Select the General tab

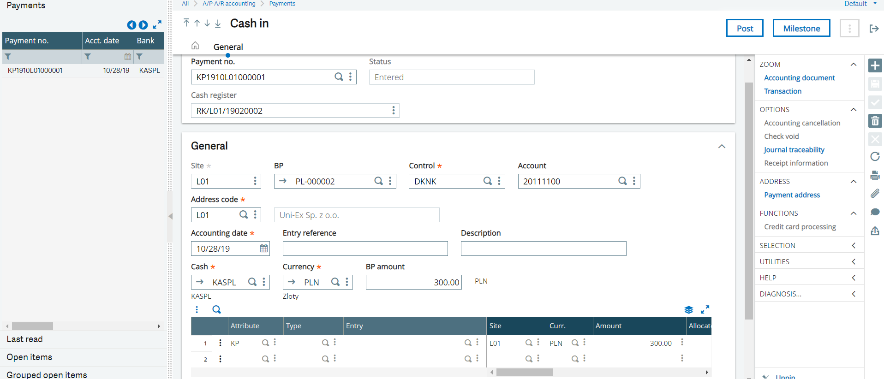pyautogui.click(x=228, y=47)
